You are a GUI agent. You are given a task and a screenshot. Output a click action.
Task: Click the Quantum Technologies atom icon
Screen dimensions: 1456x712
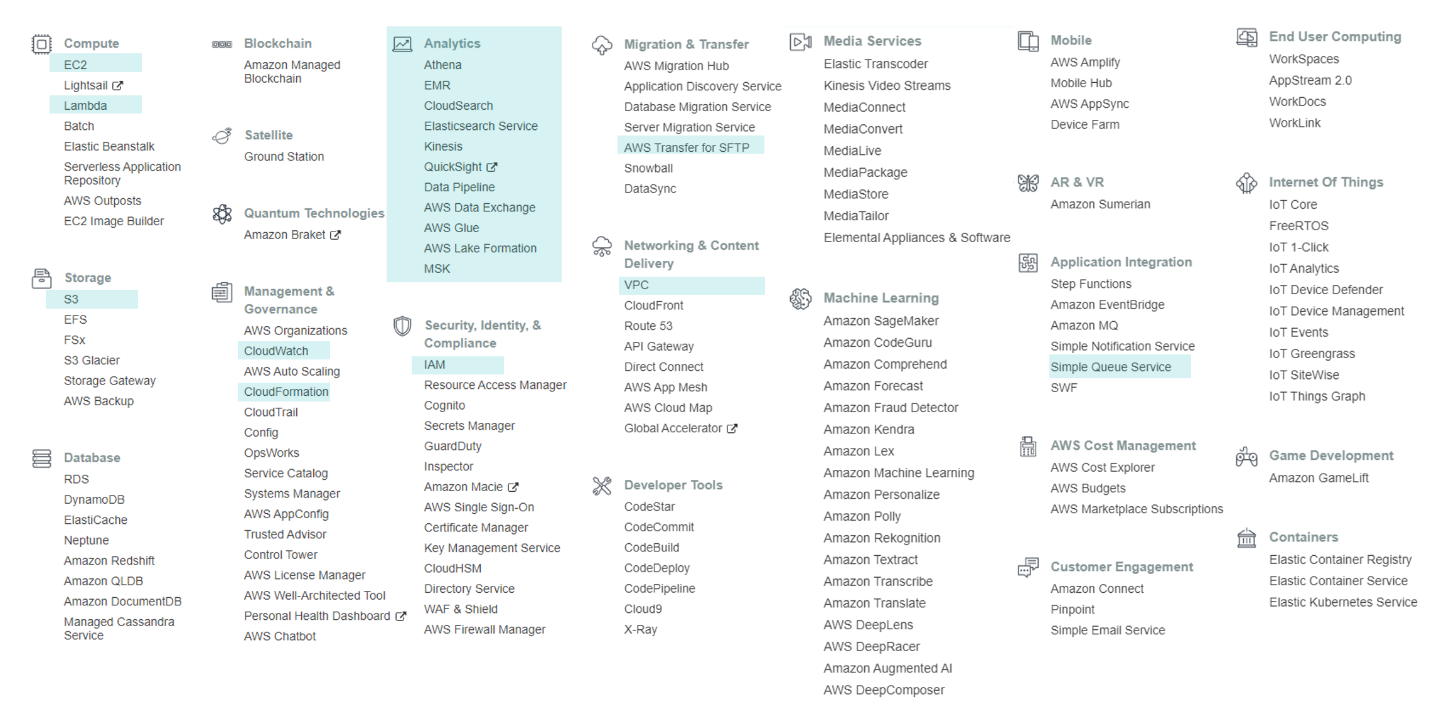[x=222, y=214]
